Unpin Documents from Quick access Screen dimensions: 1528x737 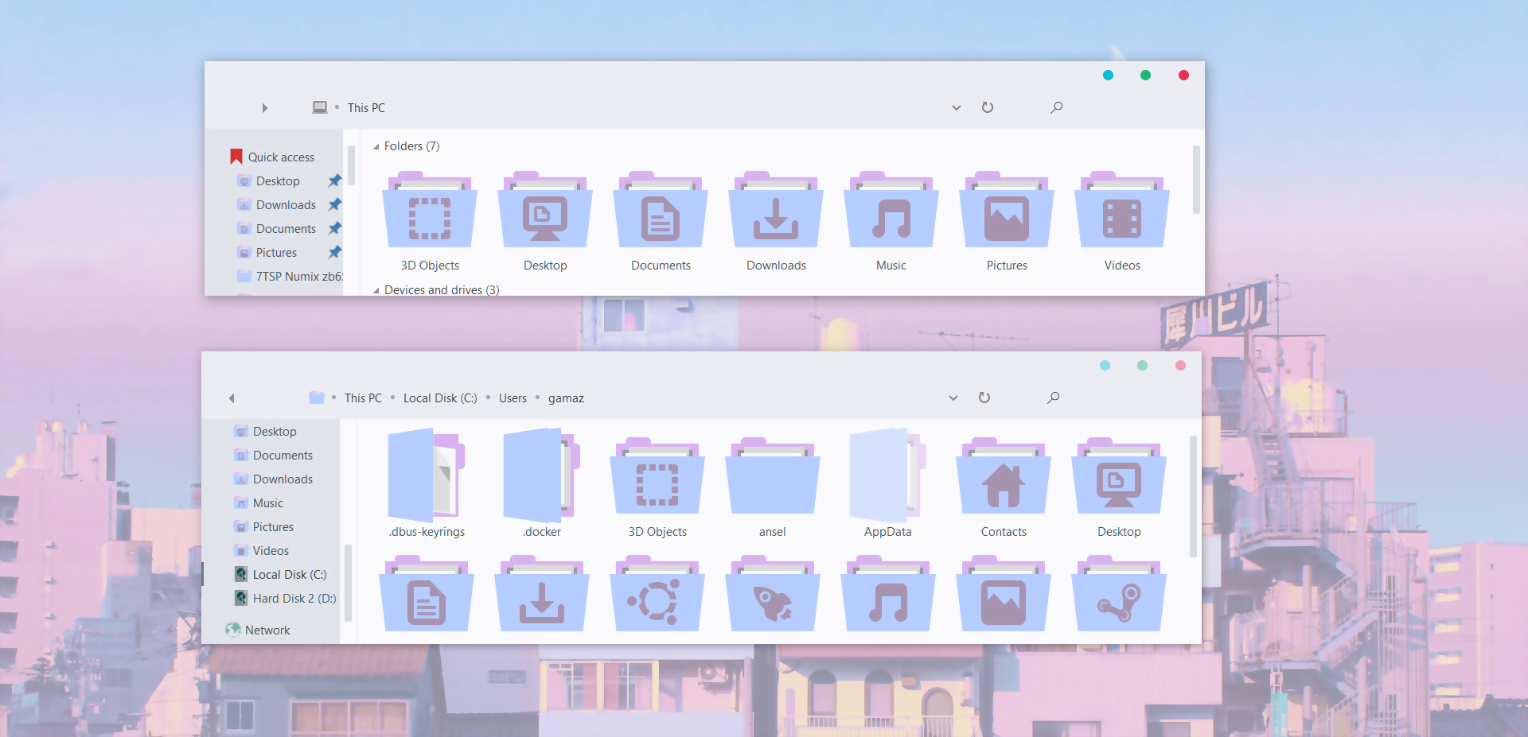click(x=335, y=228)
